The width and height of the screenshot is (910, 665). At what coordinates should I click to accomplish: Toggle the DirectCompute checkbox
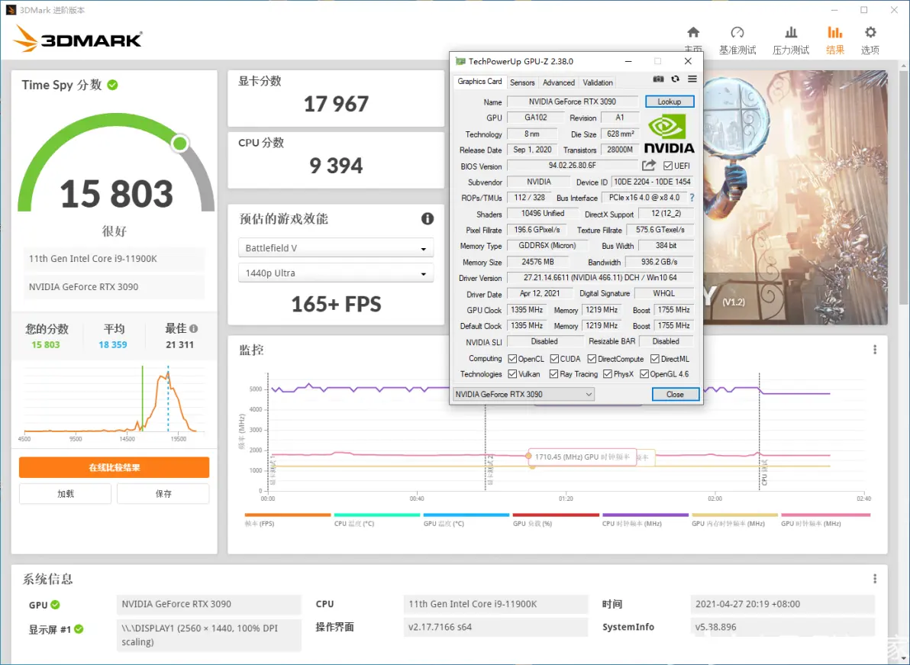[x=592, y=359]
